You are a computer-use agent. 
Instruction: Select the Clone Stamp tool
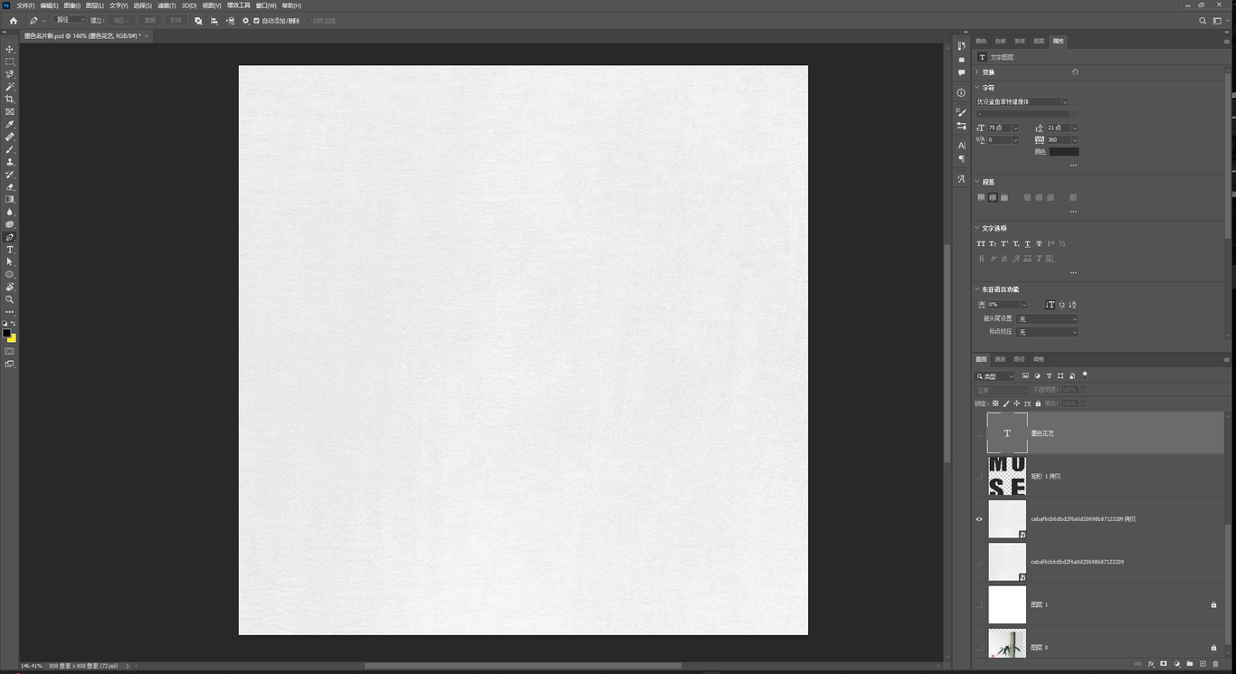pos(10,162)
